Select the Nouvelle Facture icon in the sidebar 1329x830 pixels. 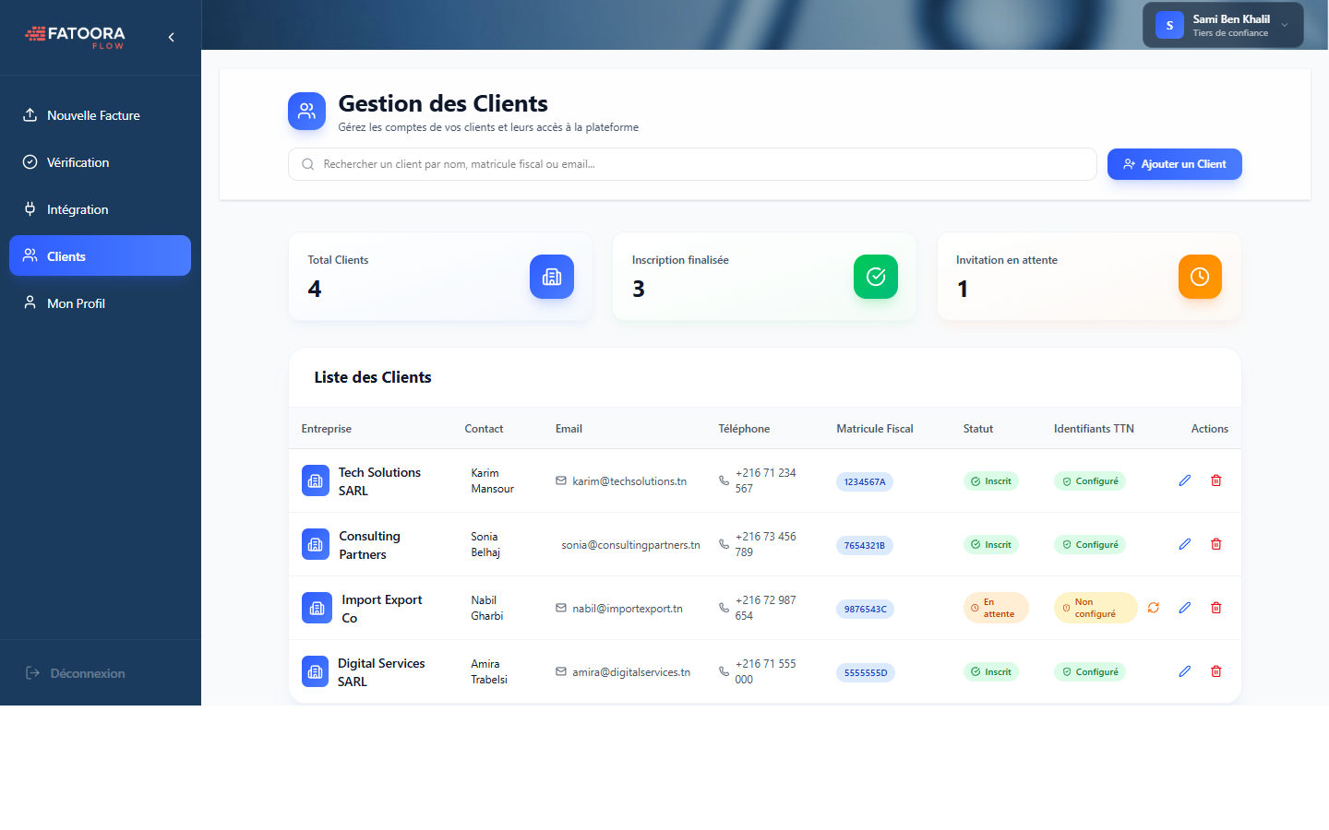(x=30, y=114)
